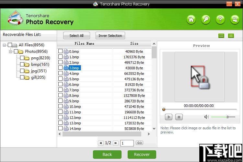
Task: Go to the Home screen icon
Action: 191,20
